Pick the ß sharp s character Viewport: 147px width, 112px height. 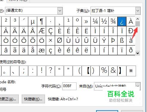pos(122,40)
